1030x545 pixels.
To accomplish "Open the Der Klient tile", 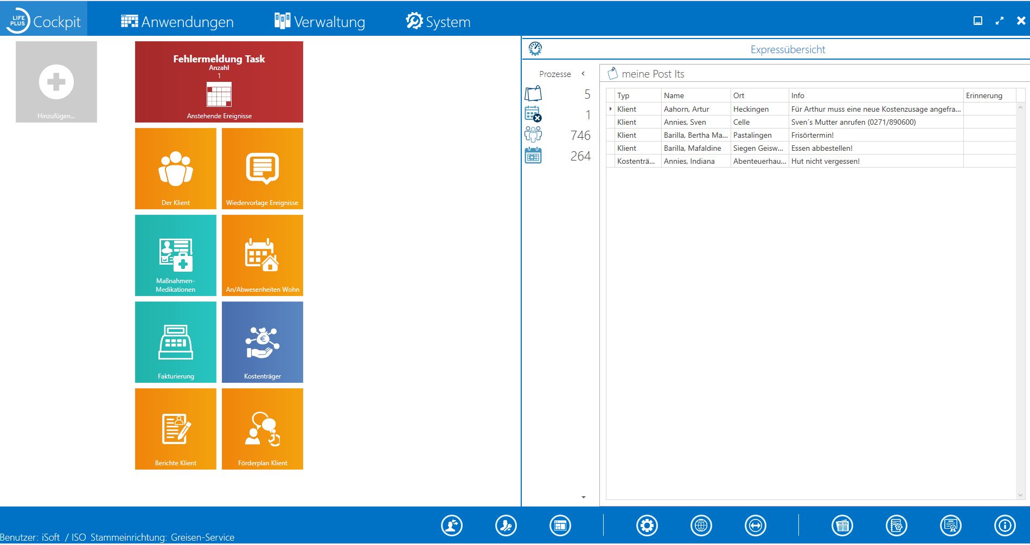I will pyautogui.click(x=175, y=169).
